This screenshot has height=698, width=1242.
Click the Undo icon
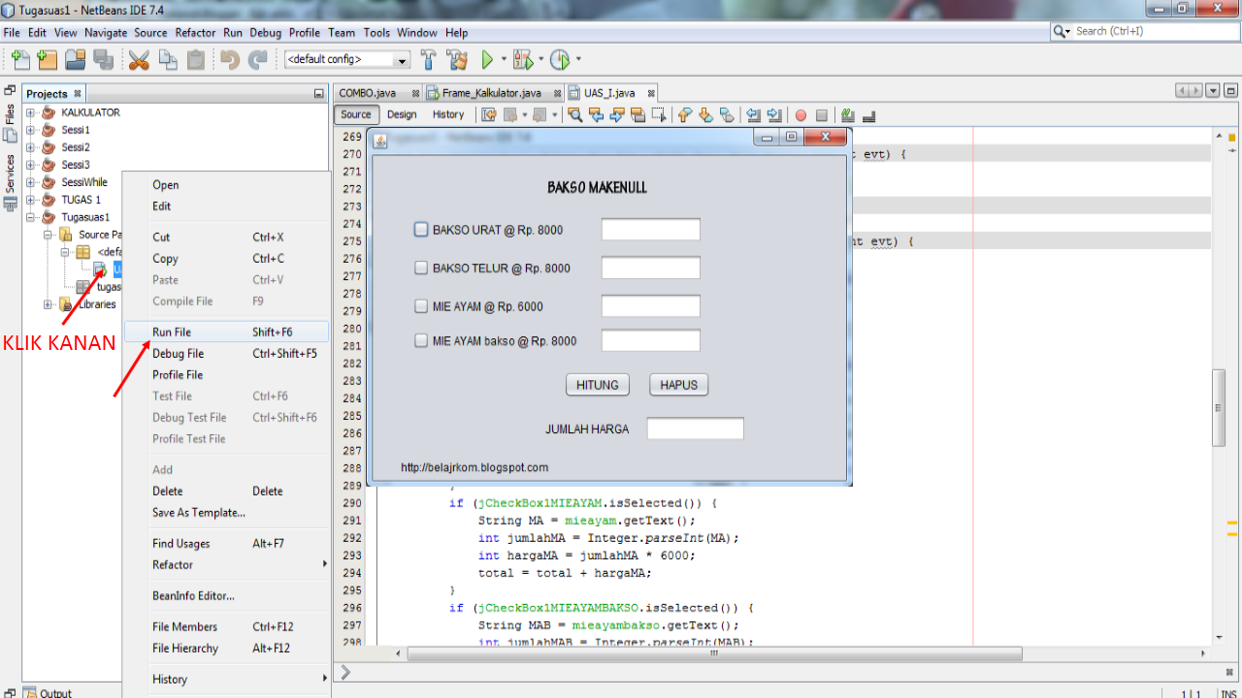pyautogui.click(x=230, y=59)
